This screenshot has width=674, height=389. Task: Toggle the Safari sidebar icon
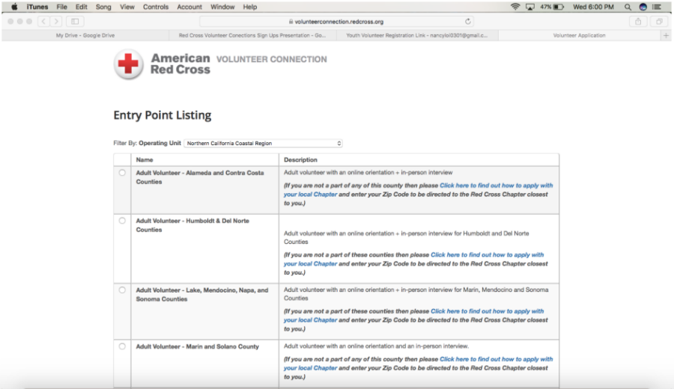(x=75, y=22)
